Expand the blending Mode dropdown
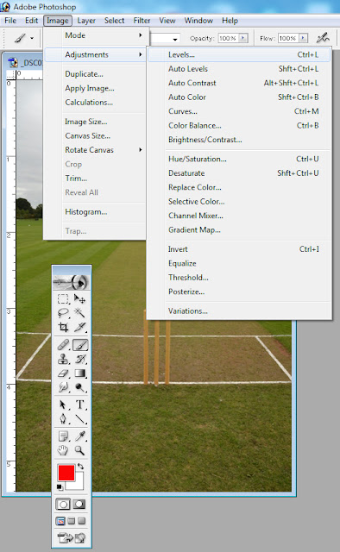Screen dimensions: 340x552 (175, 38)
